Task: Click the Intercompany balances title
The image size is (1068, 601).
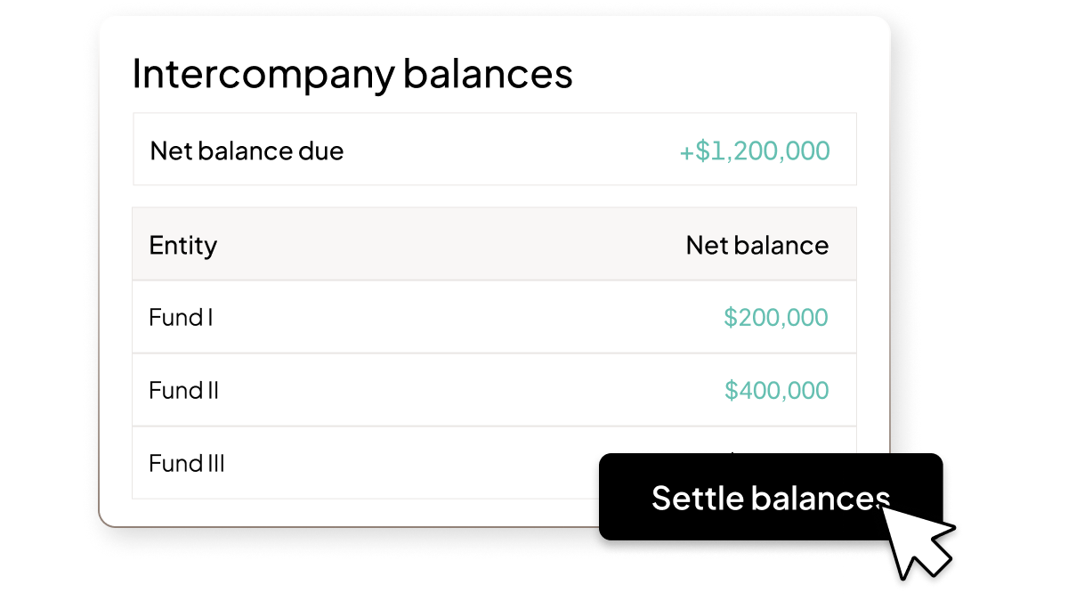Action: tap(352, 74)
